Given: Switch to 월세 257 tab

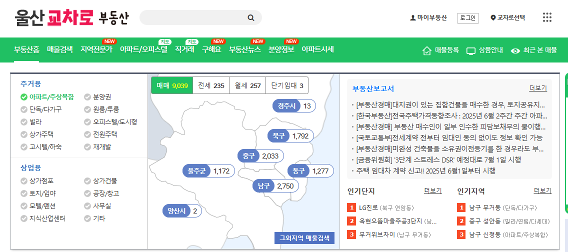Looking at the screenshot, I should (248, 85).
